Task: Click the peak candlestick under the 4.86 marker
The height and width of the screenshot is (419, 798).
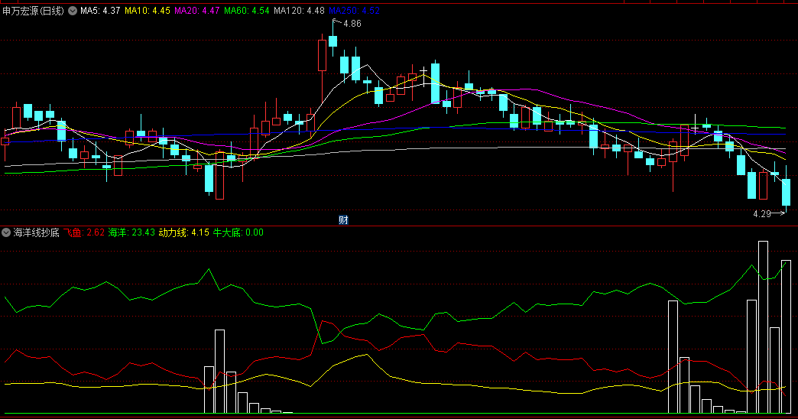Action: pos(333,40)
